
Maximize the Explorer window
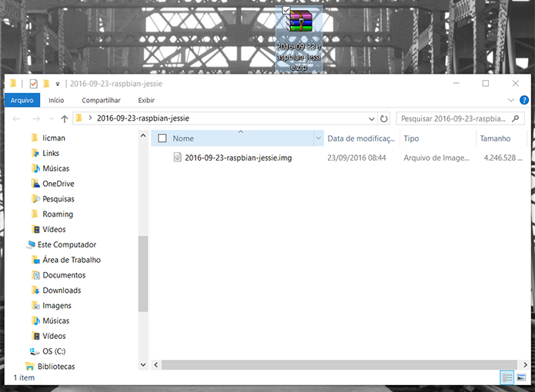point(486,84)
